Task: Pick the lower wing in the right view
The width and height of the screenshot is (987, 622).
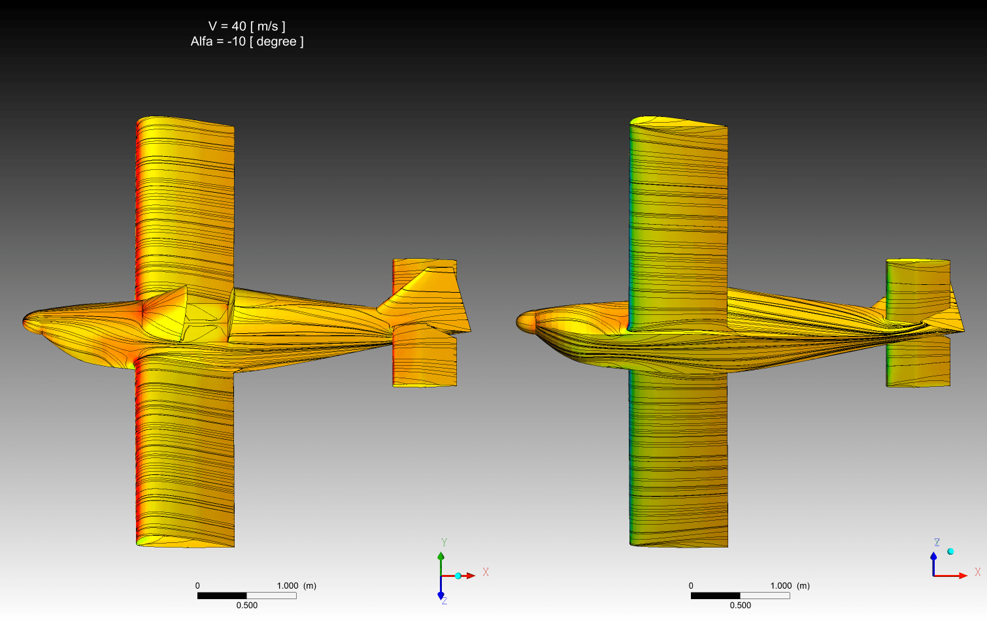Action: pyautogui.click(x=678, y=457)
